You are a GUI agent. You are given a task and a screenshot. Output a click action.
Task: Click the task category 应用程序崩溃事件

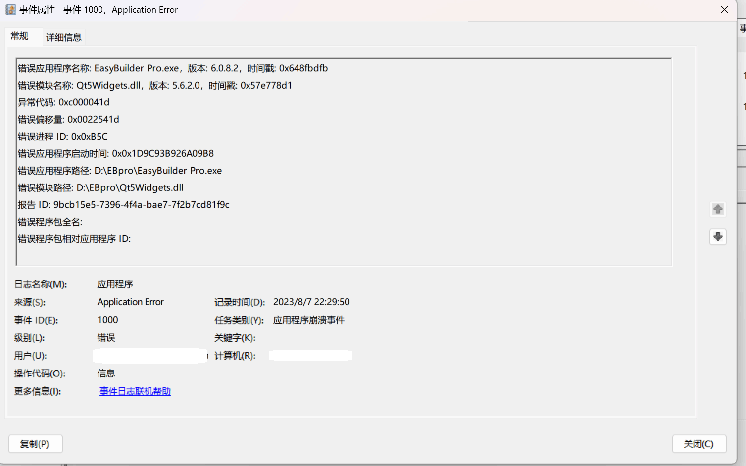(x=309, y=320)
